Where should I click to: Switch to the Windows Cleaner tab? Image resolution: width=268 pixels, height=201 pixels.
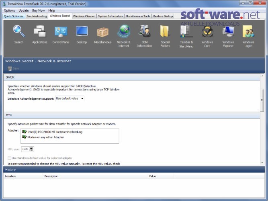[x=84, y=16]
